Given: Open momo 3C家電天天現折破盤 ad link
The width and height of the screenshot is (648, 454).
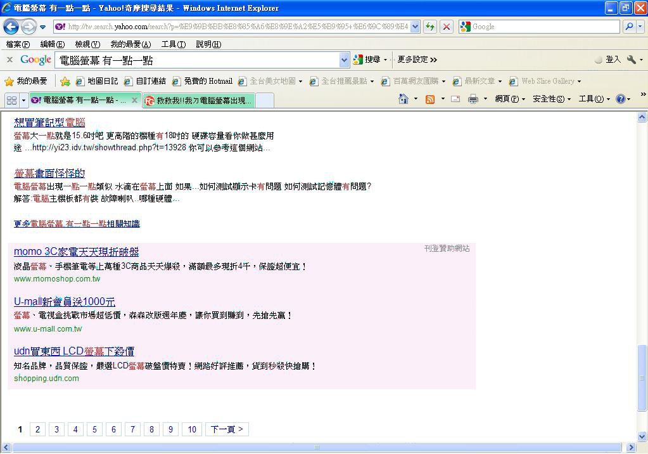Looking at the screenshot, I should tap(77, 252).
